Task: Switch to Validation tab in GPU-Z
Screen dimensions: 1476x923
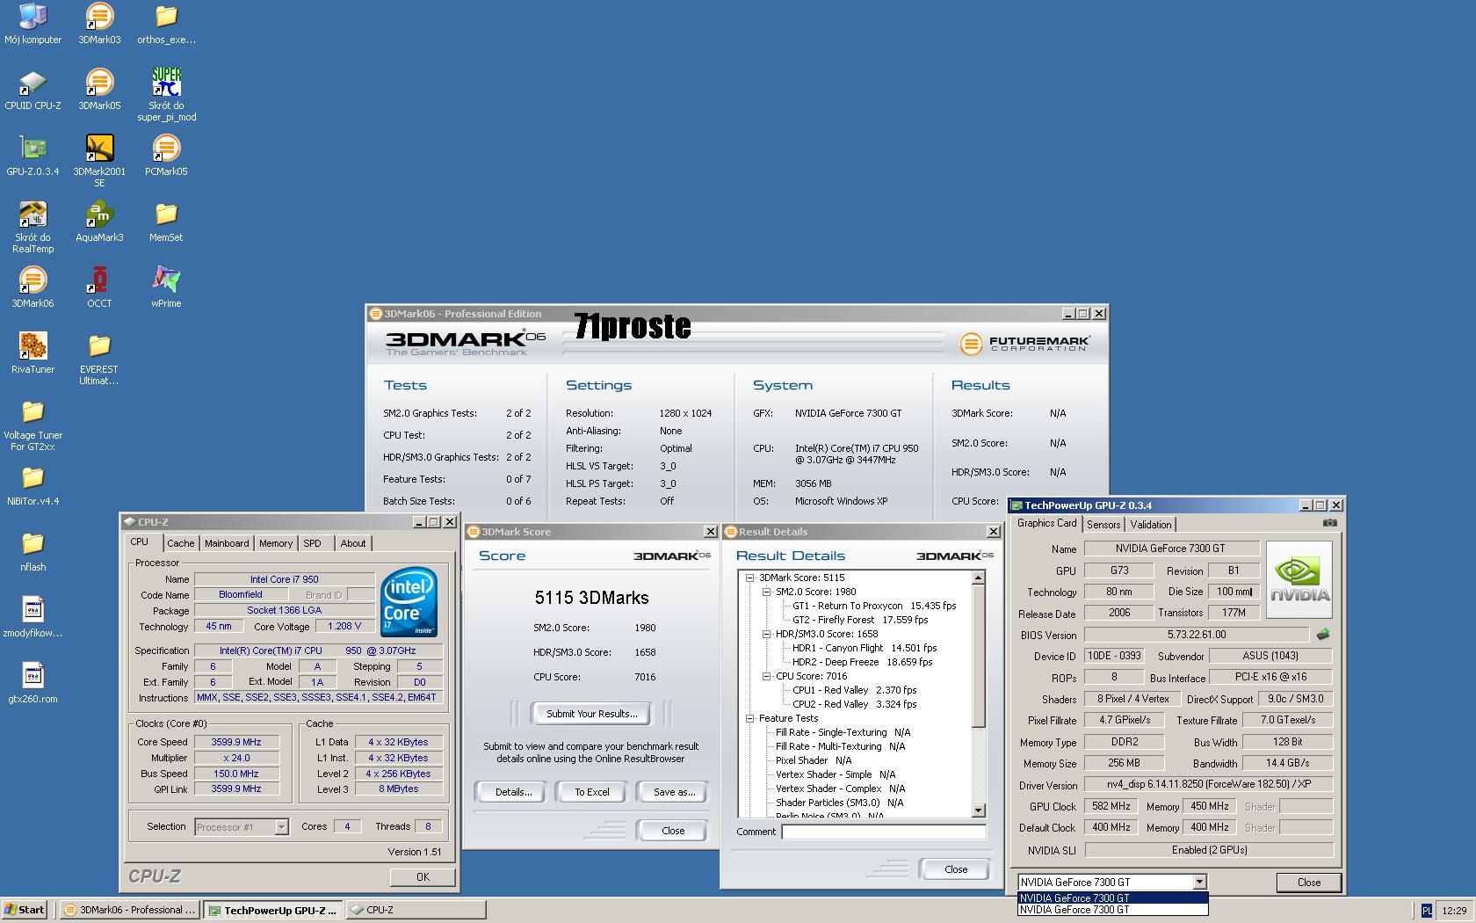Action: [1151, 525]
